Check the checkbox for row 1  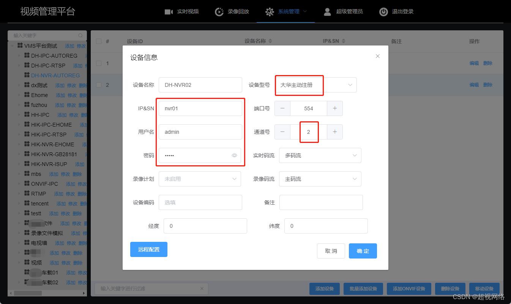(x=99, y=63)
